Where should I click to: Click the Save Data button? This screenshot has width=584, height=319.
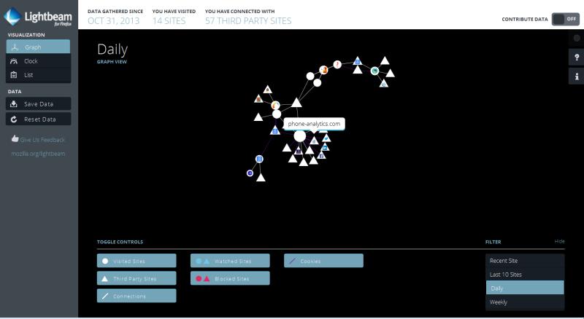pyautogui.click(x=38, y=104)
